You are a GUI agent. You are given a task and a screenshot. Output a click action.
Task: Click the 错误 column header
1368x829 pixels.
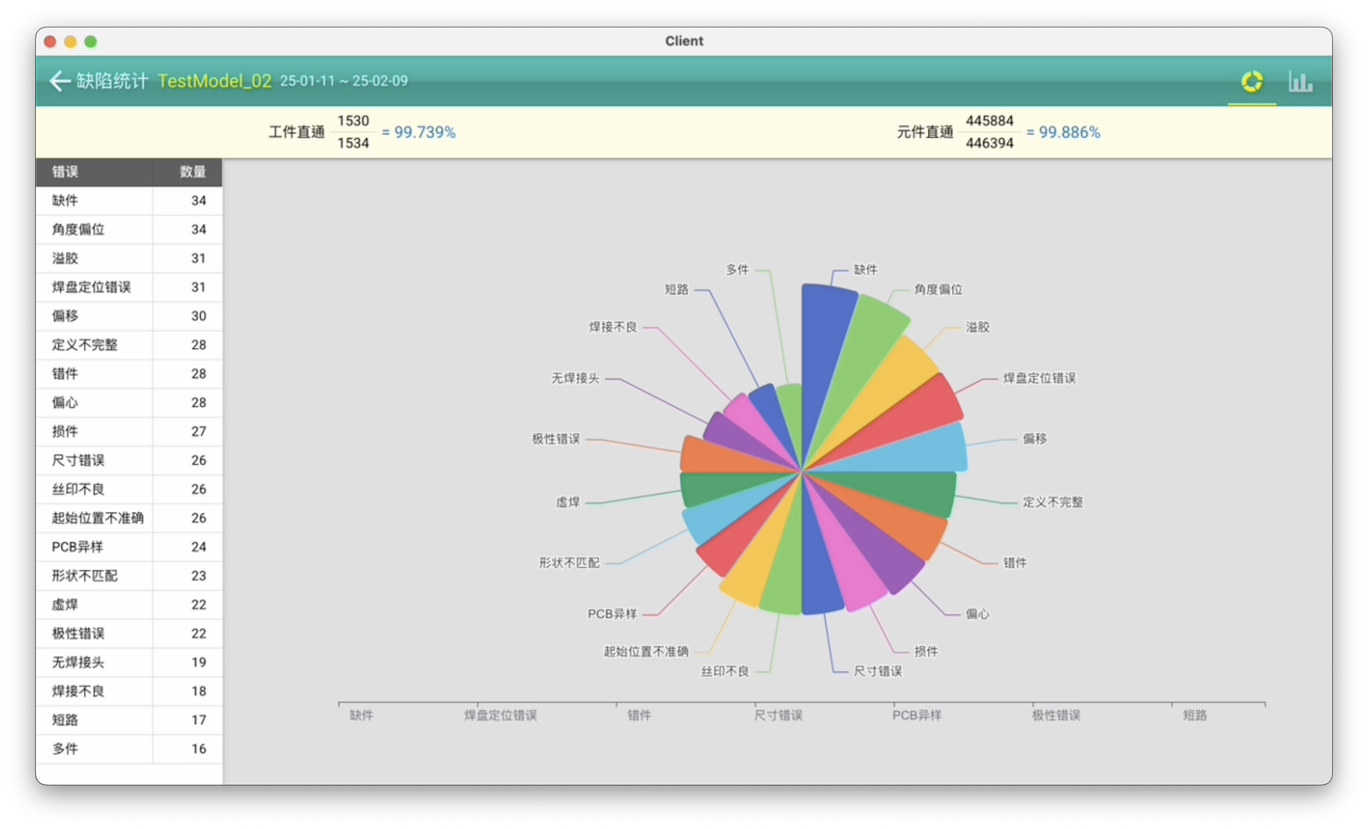coord(66,172)
